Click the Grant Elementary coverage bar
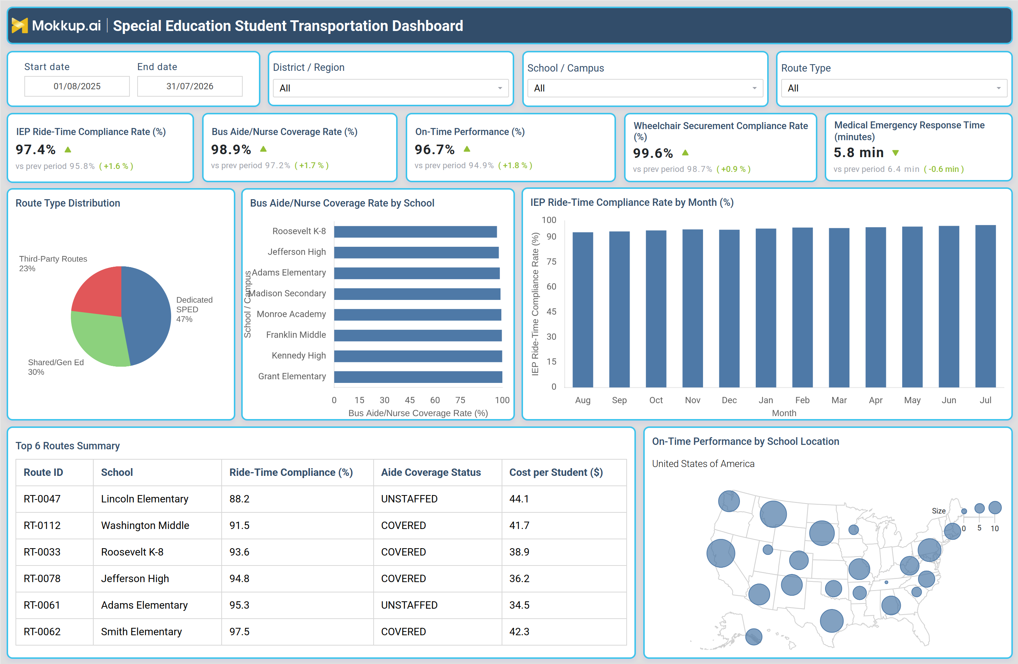The width and height of the screenshot is (1018, 664). click(418, 377)
